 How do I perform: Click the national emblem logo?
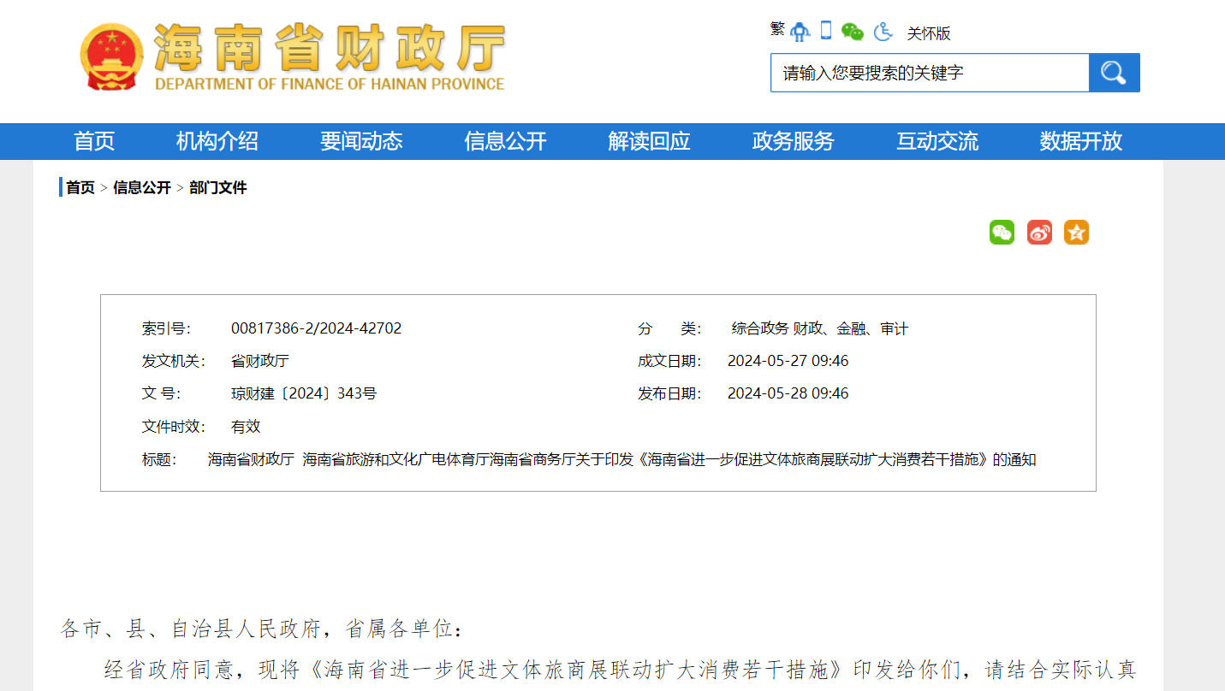[x=110, y=56]
